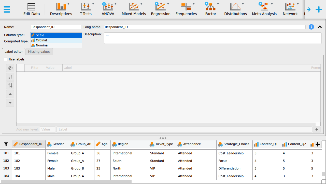The image size is (326, 184).
Task: Select the Strategic_Choice column header
Action: tap(234, 144)
